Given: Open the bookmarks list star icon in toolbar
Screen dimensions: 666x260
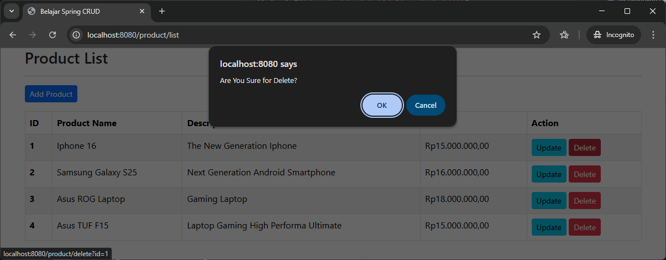Looking at the screenshot, I should point(564,35).
